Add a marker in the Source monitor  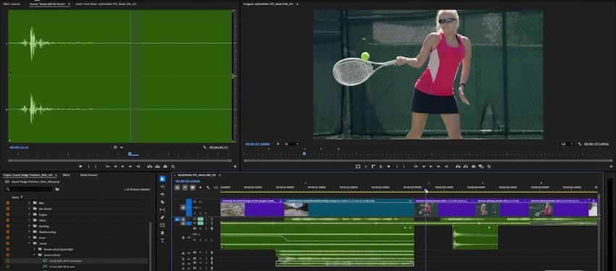pos(80,167)
